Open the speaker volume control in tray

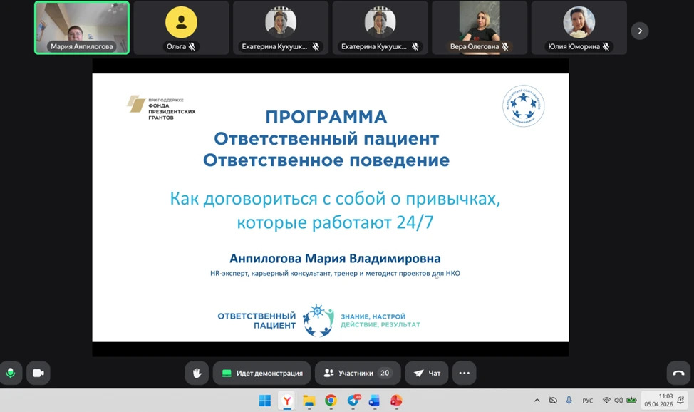point(619,401)
